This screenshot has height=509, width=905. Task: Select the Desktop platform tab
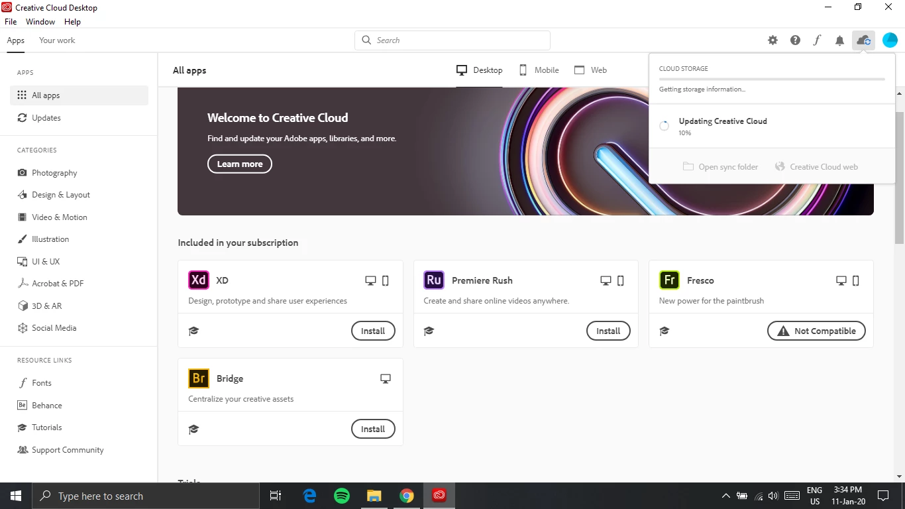click(x=480, y=70)
